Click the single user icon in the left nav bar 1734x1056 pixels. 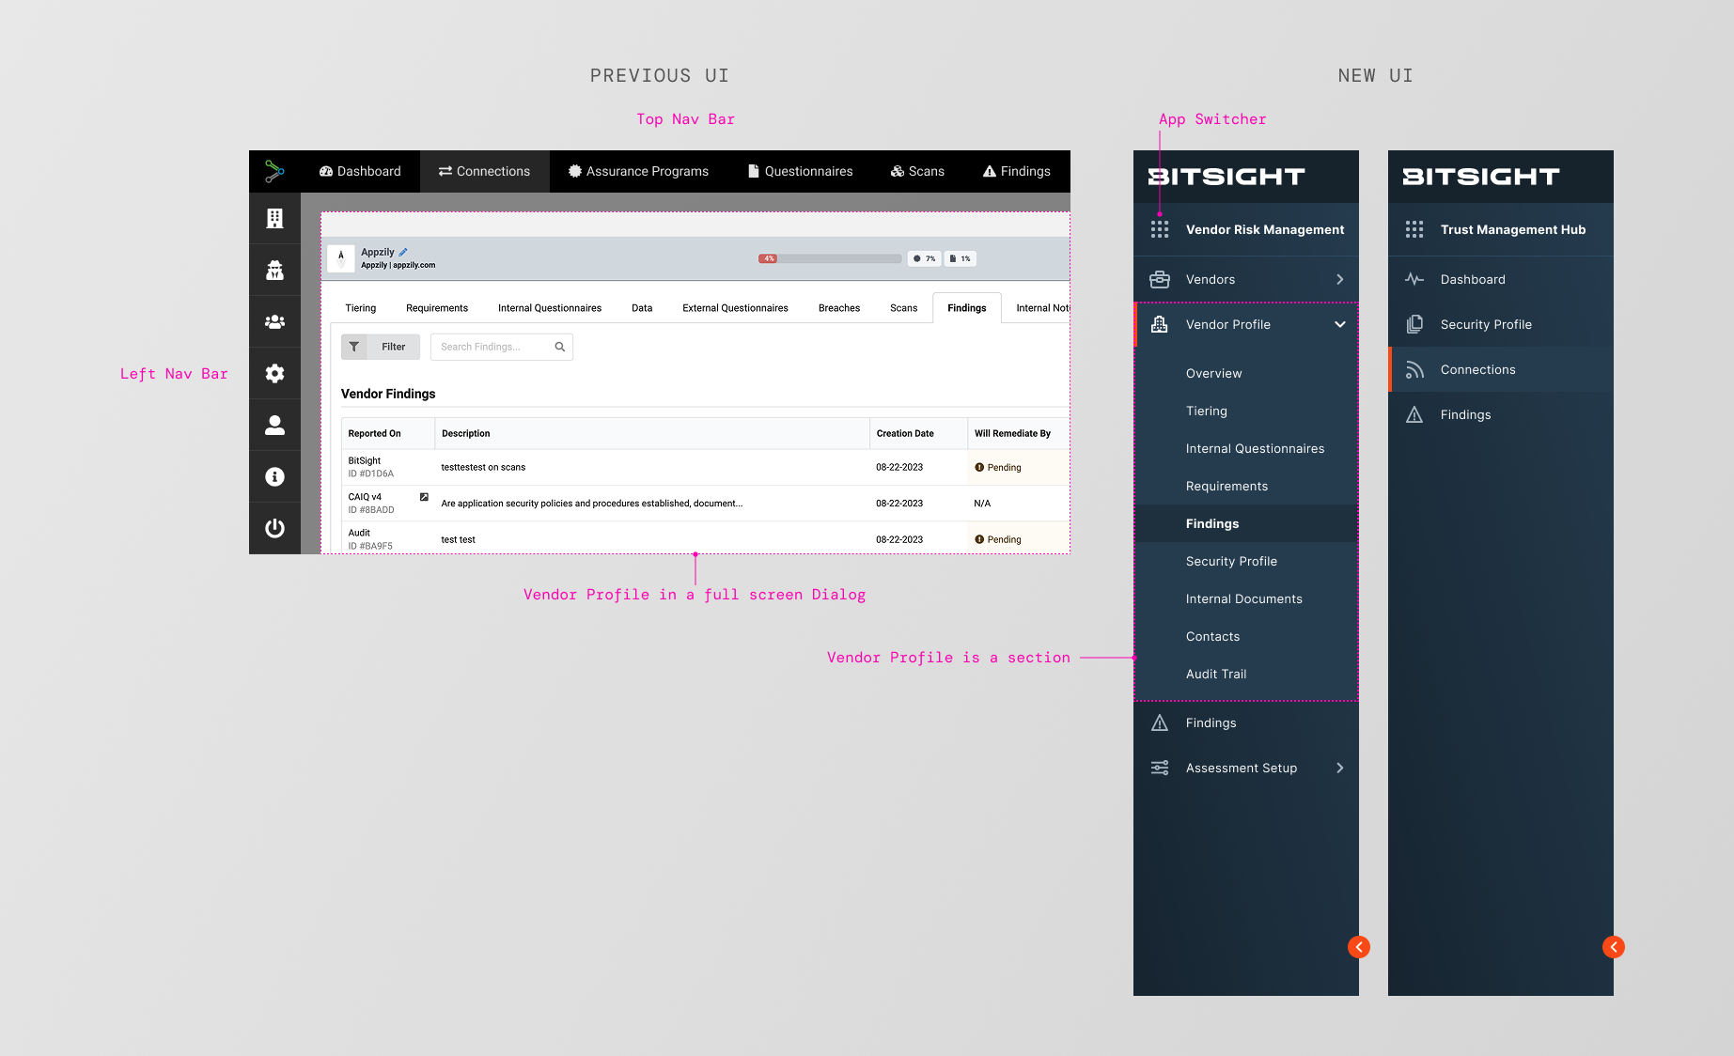pos(274,426)
